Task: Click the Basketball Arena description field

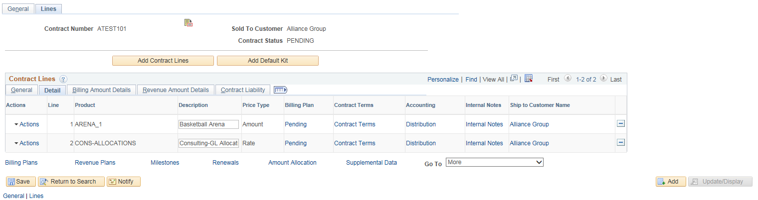Action: pyautogui.click(x=208, y=124)
